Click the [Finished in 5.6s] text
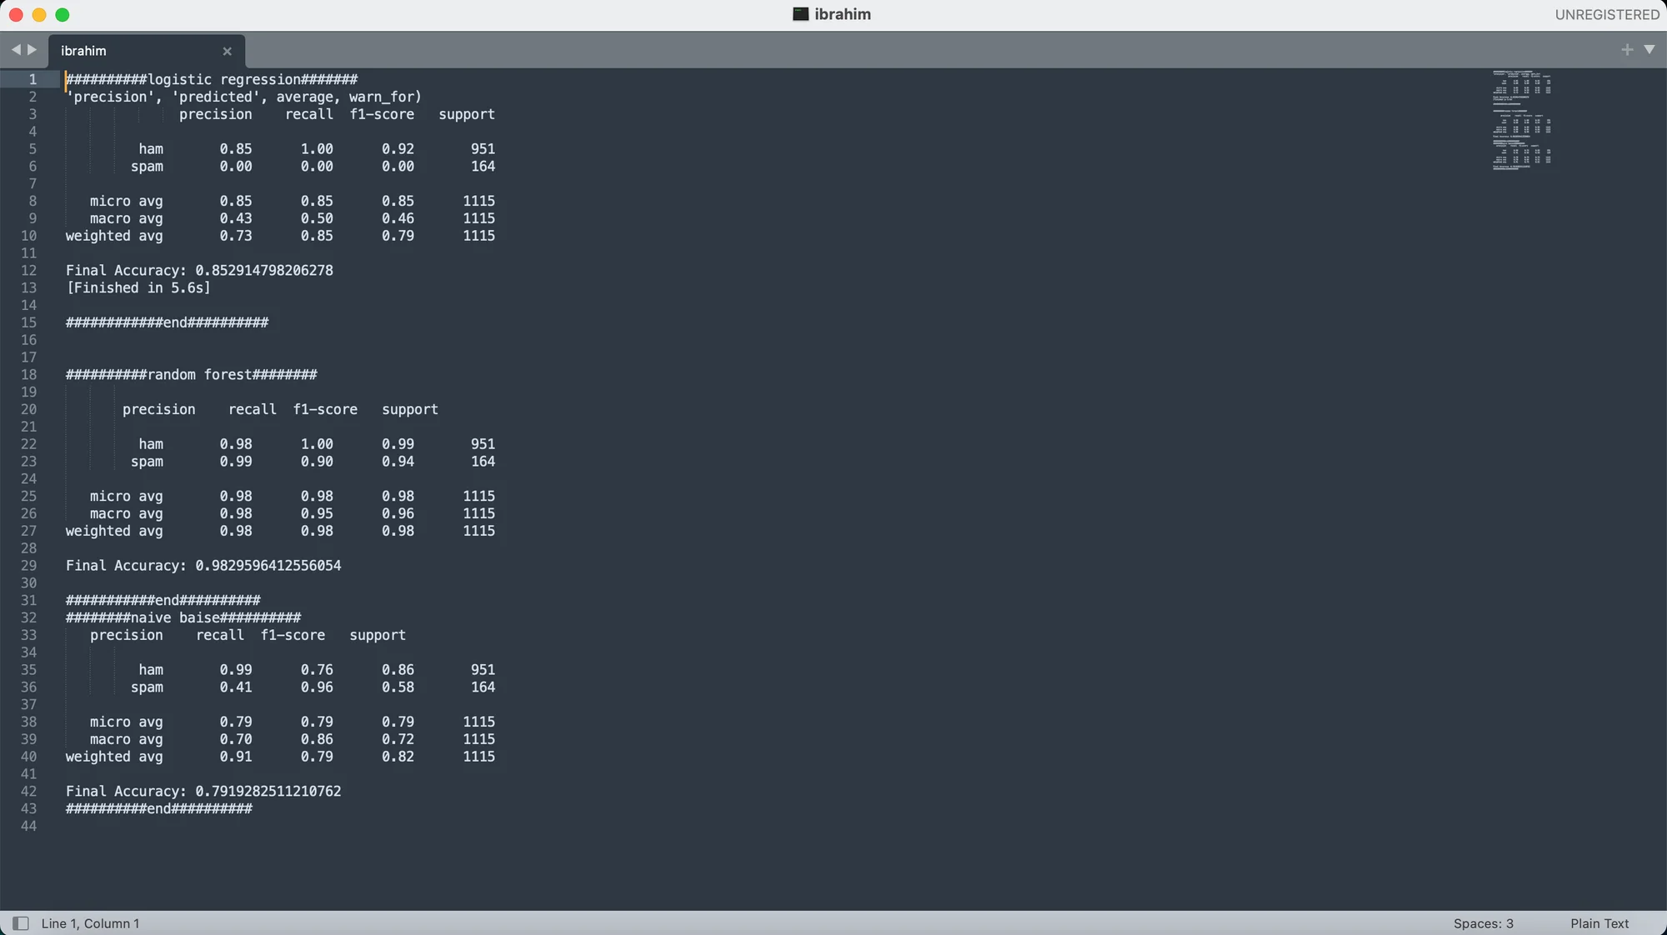Image resolution: width=1667 pixels, height=935 pixels. [x=138, y=288]
